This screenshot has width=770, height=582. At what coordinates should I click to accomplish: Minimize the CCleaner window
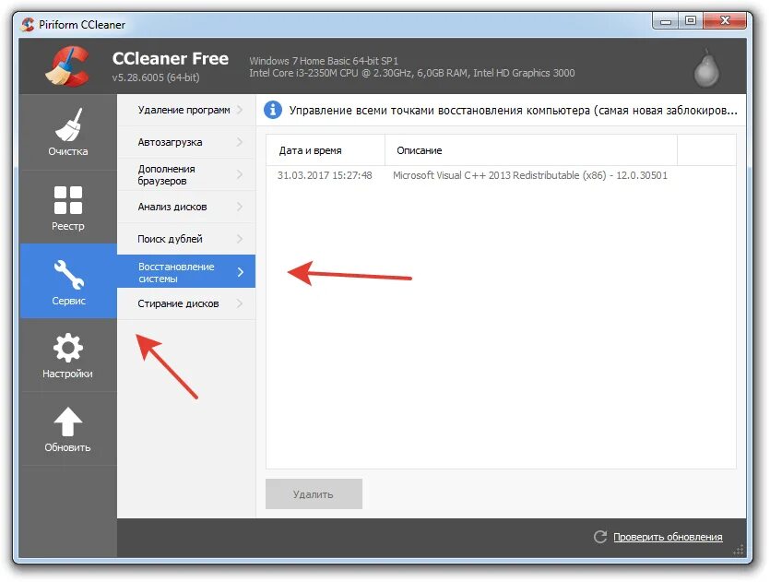(x=666, y=21)
